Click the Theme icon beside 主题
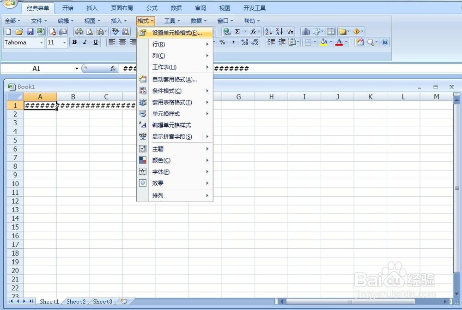462x310 pixels. click(x=143, y=149)
